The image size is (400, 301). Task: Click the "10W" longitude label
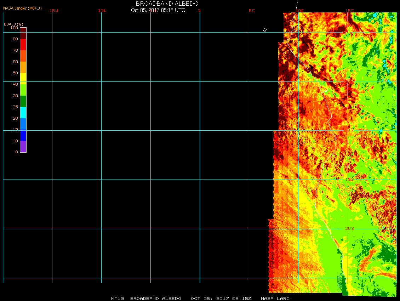coord(102,11)
